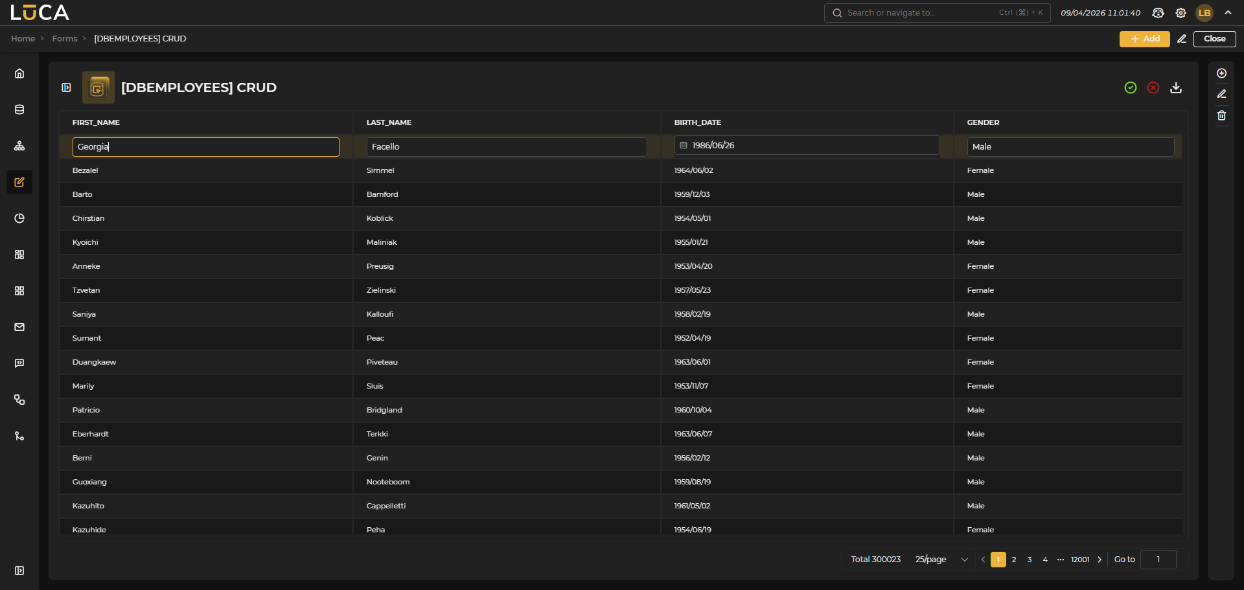1244x590 pixels.
Task: Open the settings gear in the header
Action: tap(1181, 13)
